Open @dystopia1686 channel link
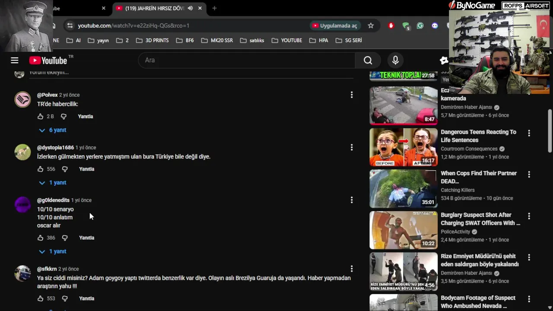 [x=55, y=148]
